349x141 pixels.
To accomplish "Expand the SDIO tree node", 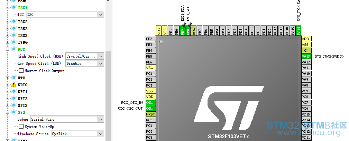I will (7, 85).
